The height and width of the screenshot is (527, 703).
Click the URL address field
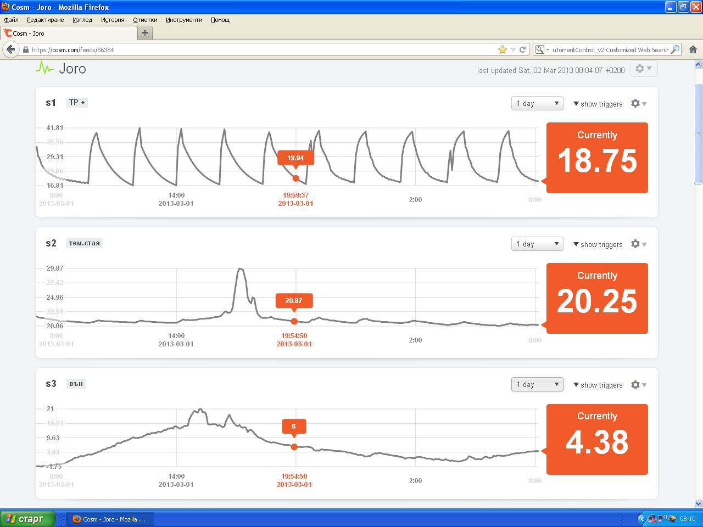[x=258, y=49]
